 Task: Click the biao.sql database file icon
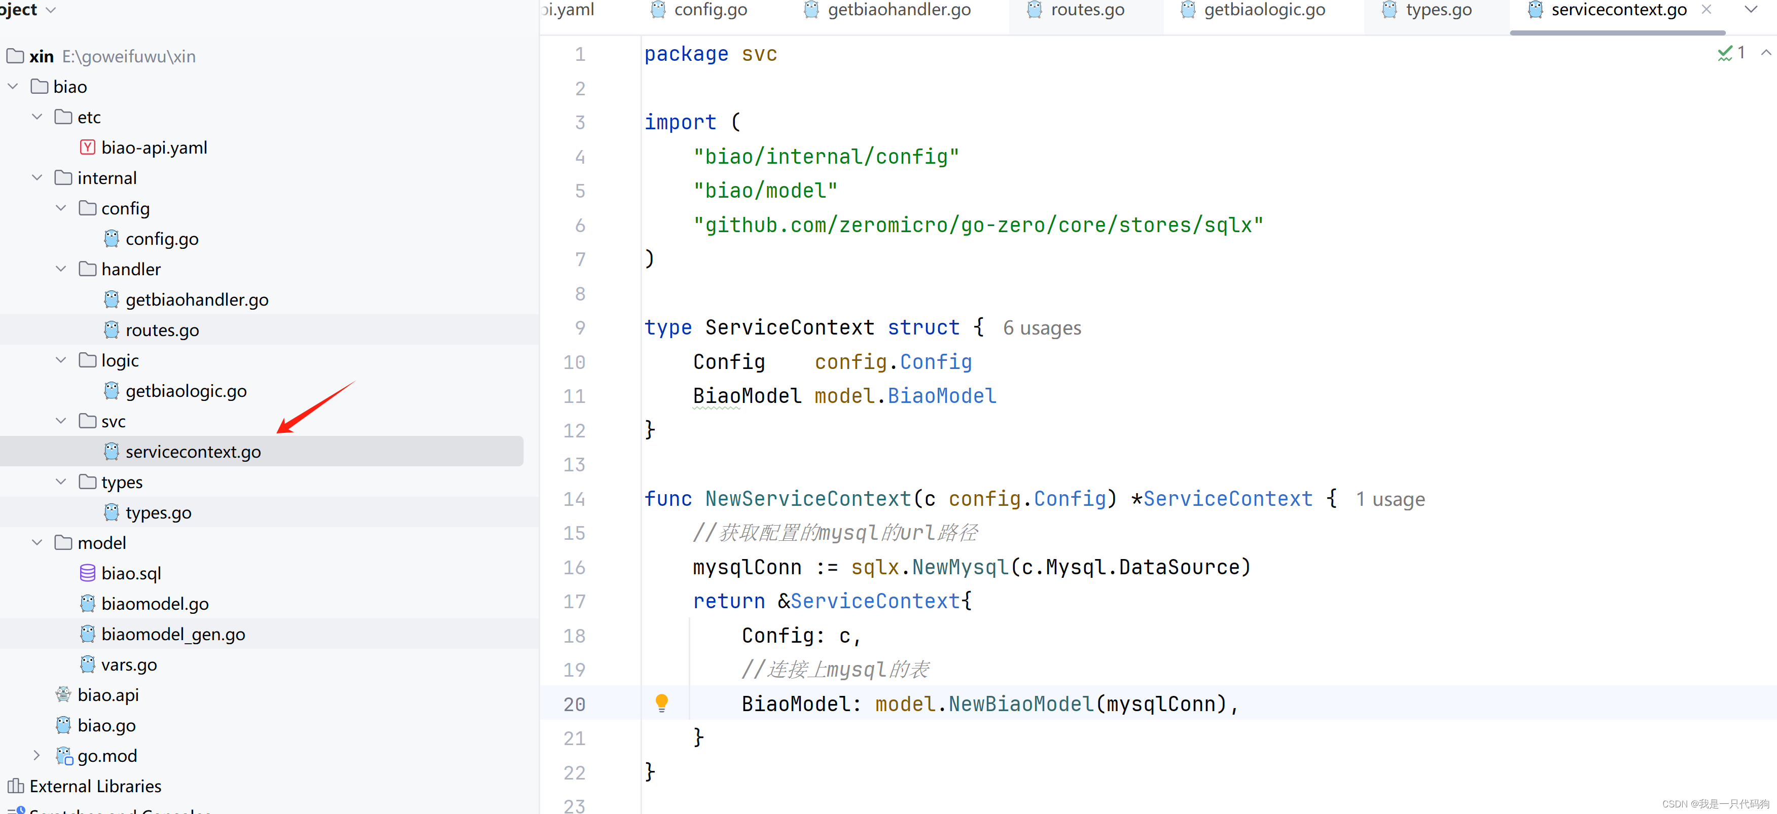point(87,573)
